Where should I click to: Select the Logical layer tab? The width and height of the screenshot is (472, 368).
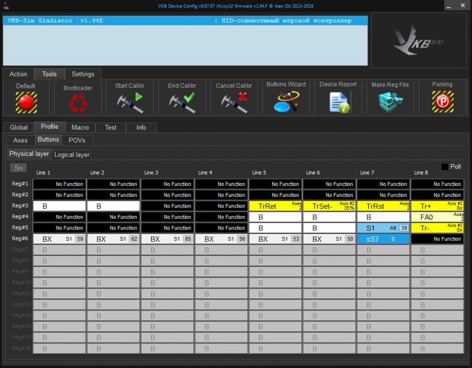click(x=72, y=155)
